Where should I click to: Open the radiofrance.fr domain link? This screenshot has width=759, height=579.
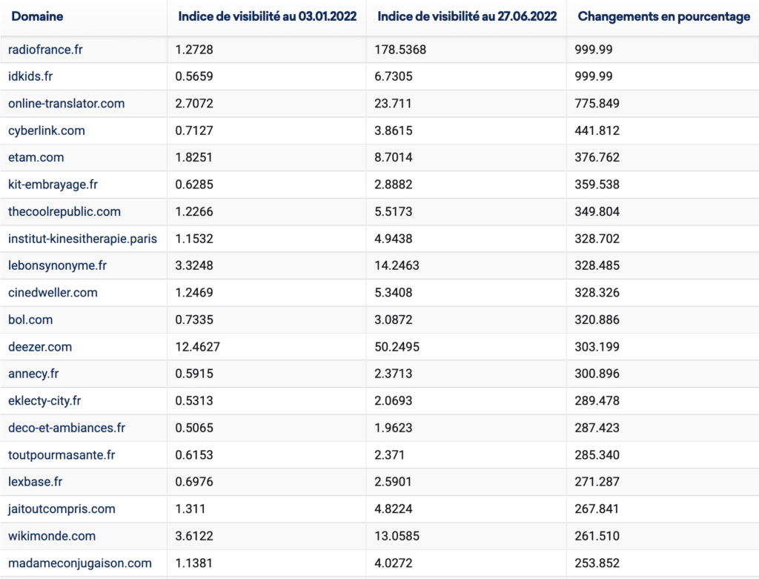[45, 50]
